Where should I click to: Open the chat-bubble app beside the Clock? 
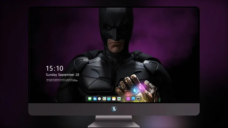tap(104, 99)
